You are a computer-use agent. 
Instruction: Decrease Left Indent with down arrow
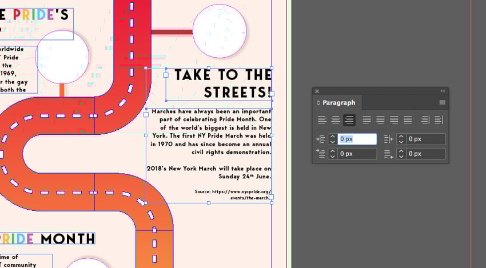click(x=333, y=142)
